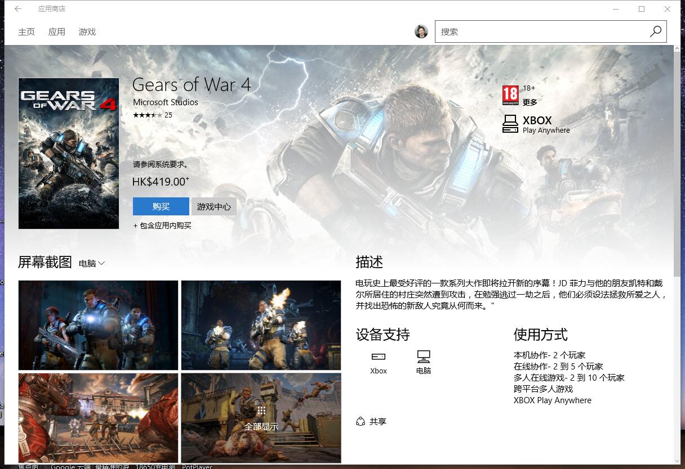Click the scrollbar up arrow
Image resolution: width=685 pixels, height=469 pixels.
677,49
